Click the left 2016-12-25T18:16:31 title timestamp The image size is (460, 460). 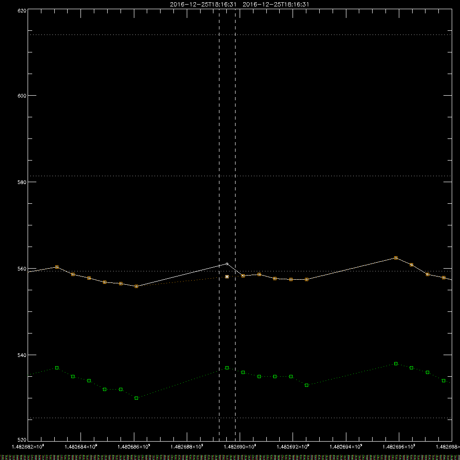[x=203, y=5]
